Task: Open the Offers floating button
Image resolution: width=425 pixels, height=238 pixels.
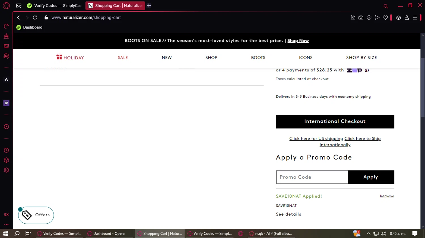Action: (x=36, y=215)
